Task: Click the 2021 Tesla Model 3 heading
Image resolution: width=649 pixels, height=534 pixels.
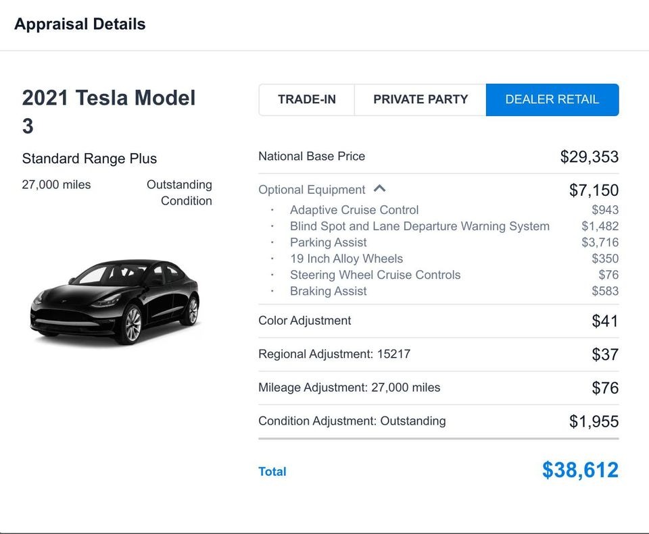Action: point(108,111)
